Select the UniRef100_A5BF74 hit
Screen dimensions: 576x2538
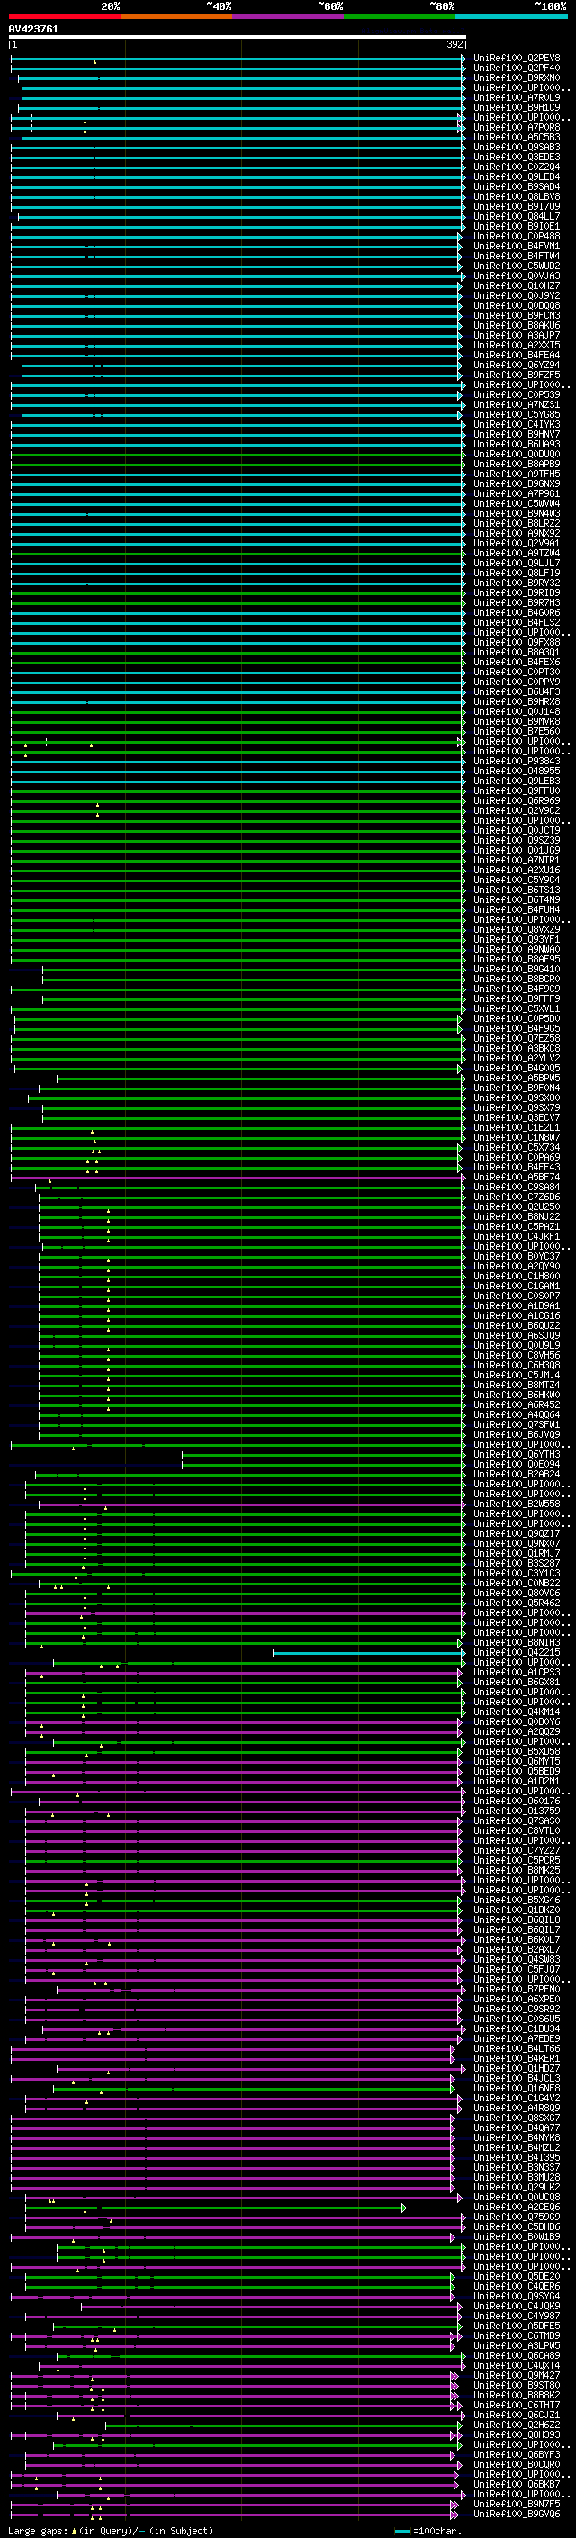(517, 1178)
